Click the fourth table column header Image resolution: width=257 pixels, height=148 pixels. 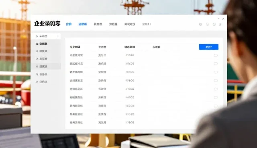pyautogui.click(x=156, y=47)
